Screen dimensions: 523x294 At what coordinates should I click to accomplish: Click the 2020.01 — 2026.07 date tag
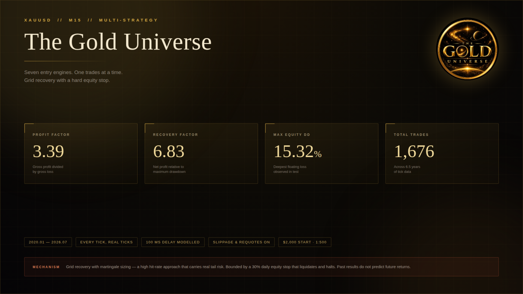point(48,242)
